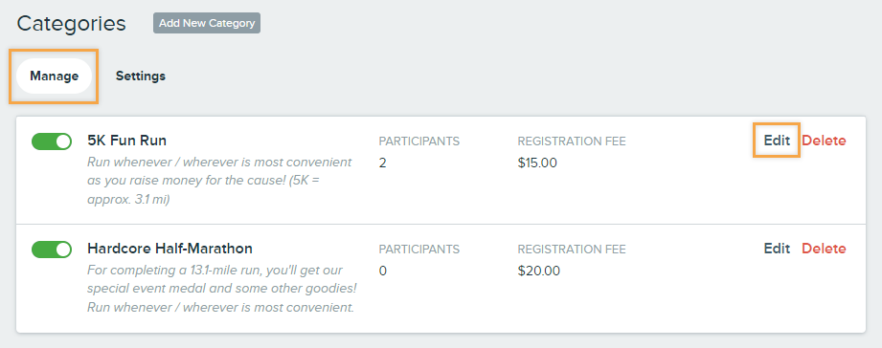
Task: Click the Categories page heading
Action: pyautogui.click(x=72, y=24)
